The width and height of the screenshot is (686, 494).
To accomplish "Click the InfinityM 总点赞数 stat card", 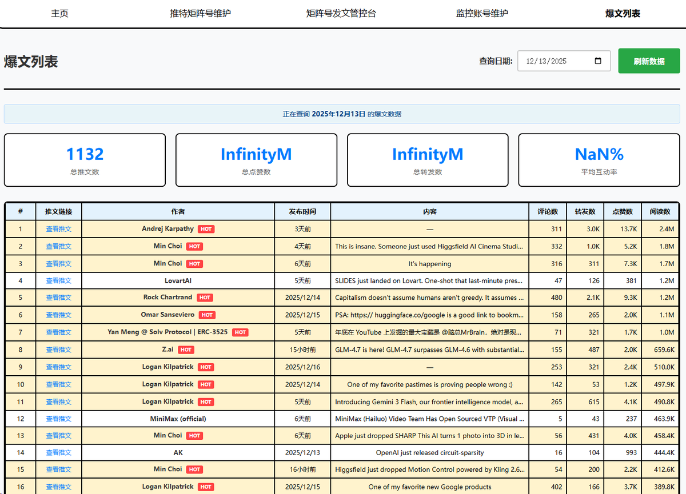I will tap(256, 160).
